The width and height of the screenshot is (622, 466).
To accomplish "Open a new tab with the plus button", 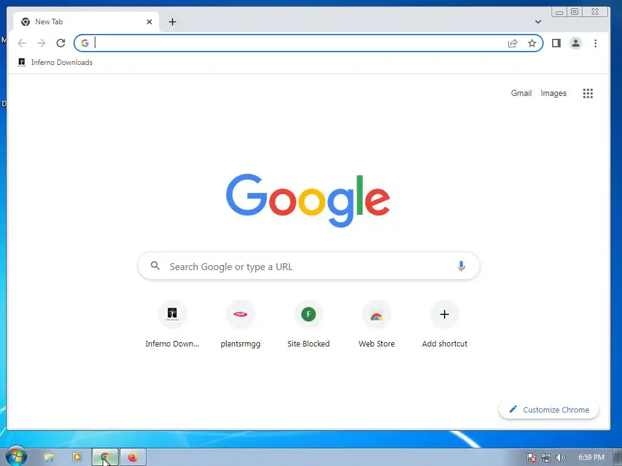I will 172,22.
